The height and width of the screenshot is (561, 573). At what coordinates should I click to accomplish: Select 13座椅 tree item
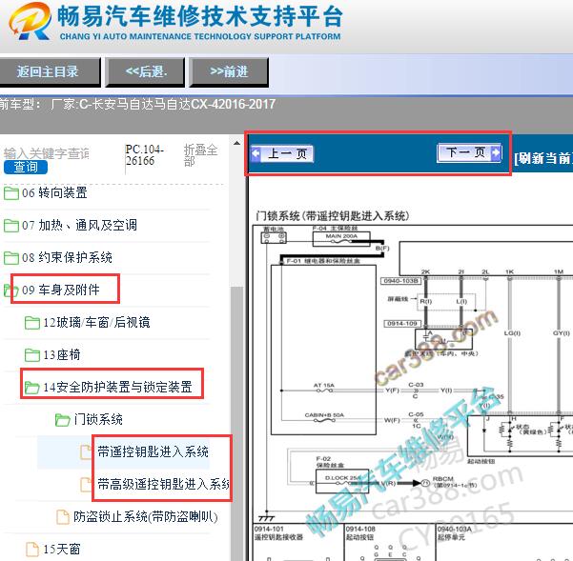tap(62, 354)
